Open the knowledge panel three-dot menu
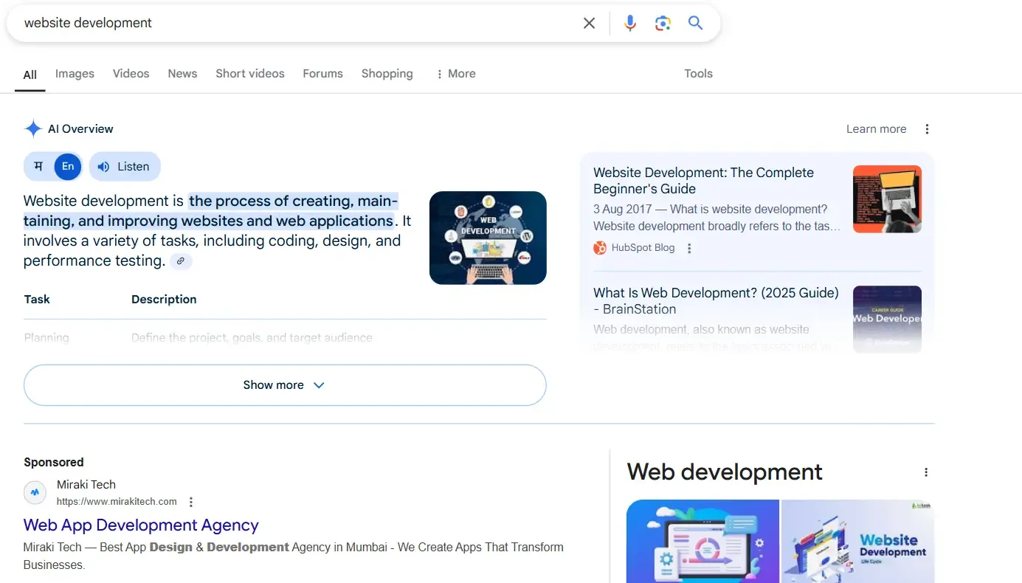The image size is (1022, 583). (926, 472)
